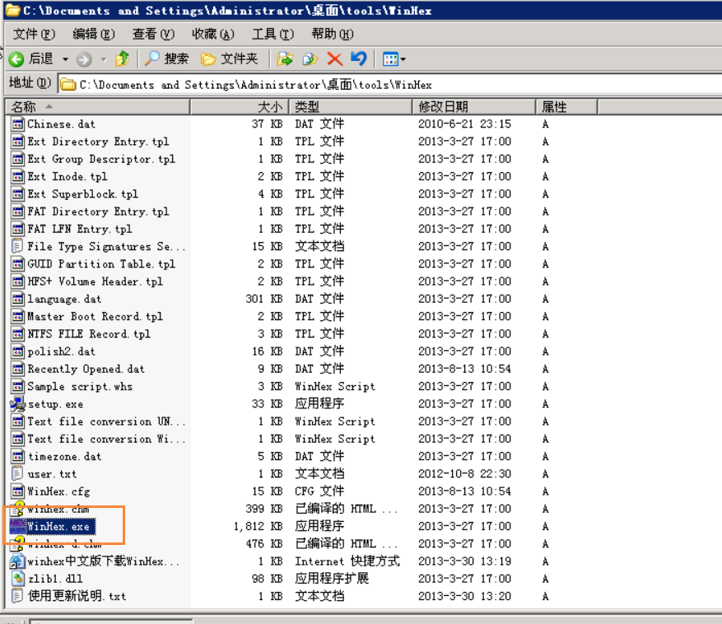
Task: Click the folder icon in address bar
Action: [x=68, y=85]
